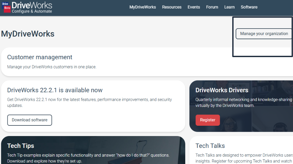Open the Forum navigation link
The image size is (293, 164).
click(212, 7)
